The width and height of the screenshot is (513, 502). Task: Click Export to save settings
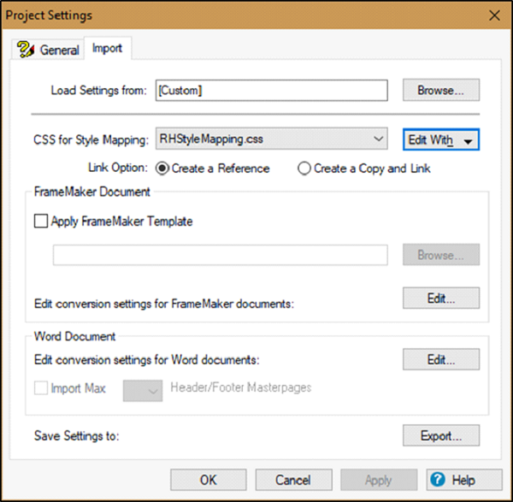(440, 435)
